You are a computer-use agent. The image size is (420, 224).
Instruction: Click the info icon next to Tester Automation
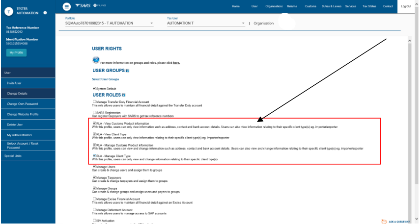[45, 12]
